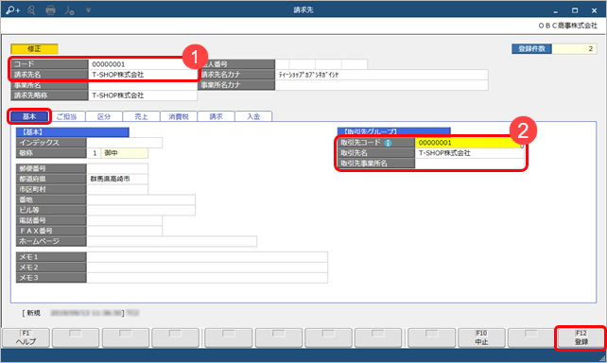Click the 市区町村 input field
The height and width of the screenshot is (363, 607).
[117, 190]
